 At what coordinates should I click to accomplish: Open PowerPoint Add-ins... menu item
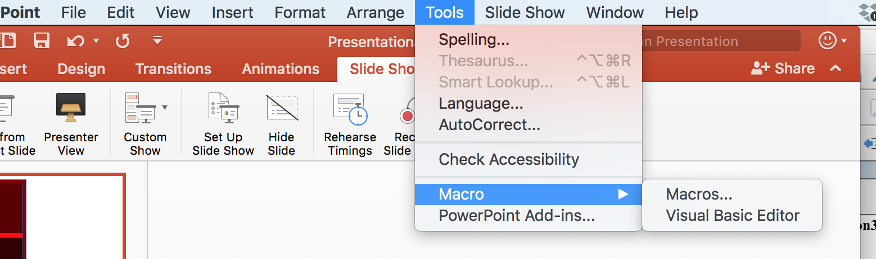pos(516,216)
